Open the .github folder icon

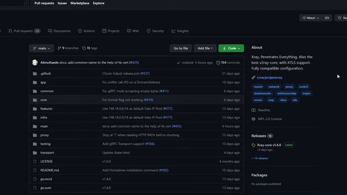[35, 74]
